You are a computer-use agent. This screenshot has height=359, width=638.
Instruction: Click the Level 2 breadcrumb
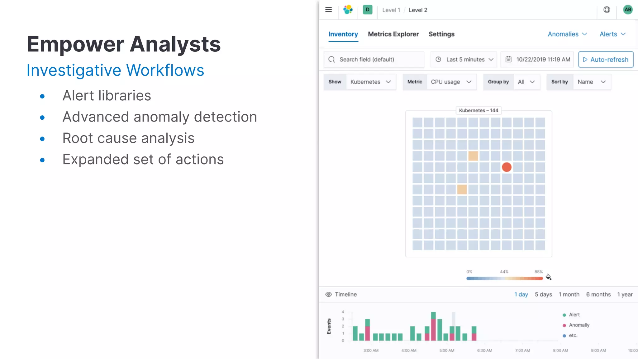point(418,10)
